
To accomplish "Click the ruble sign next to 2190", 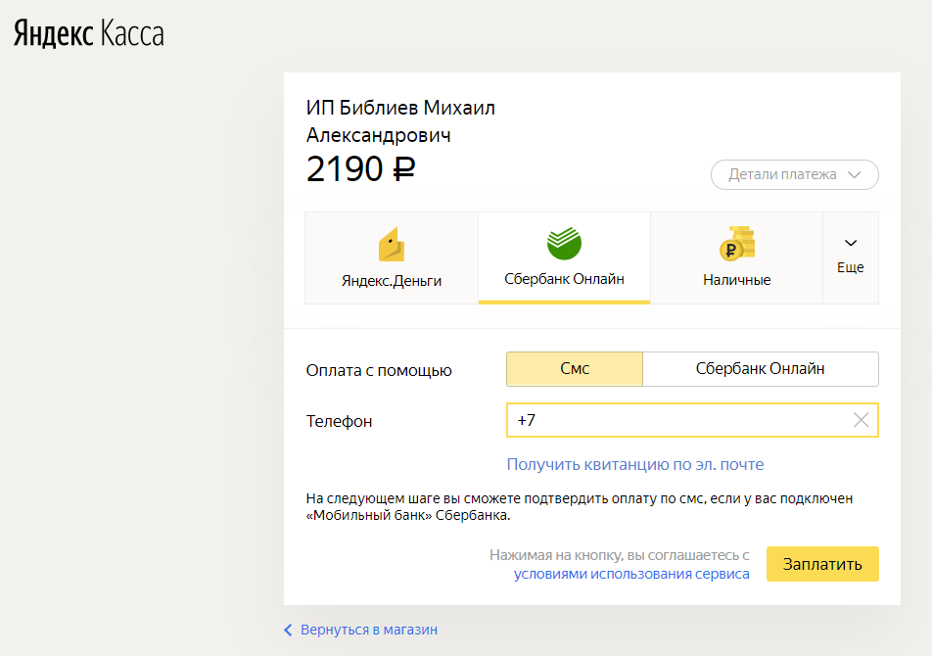I will [x=403, y=168].
